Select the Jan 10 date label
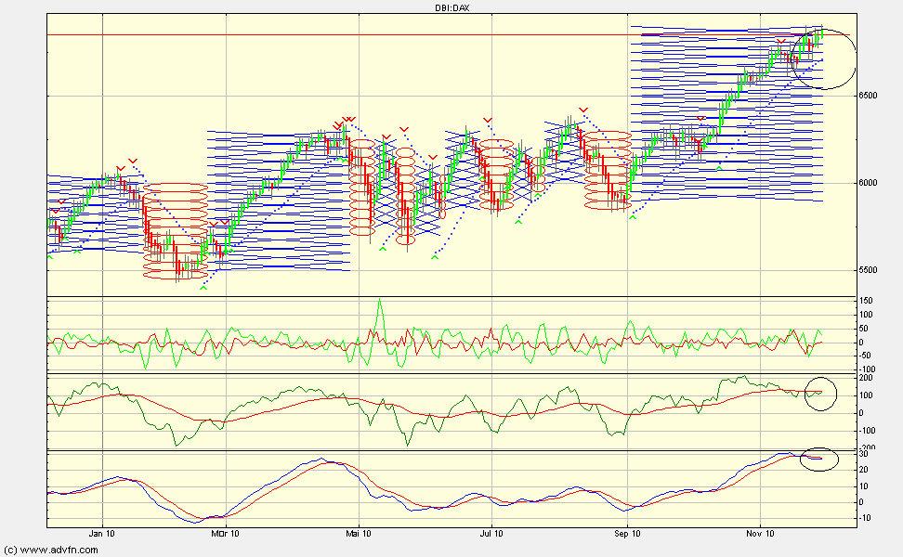903x557 pixels. 101,534
